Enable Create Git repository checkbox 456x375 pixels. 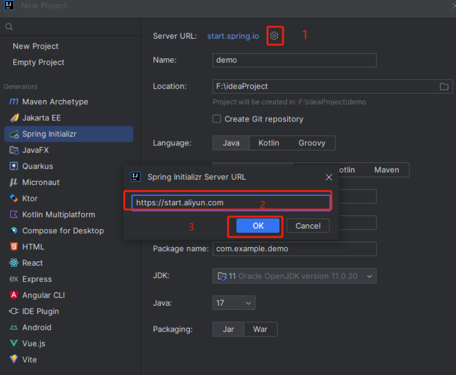(217, 119)
